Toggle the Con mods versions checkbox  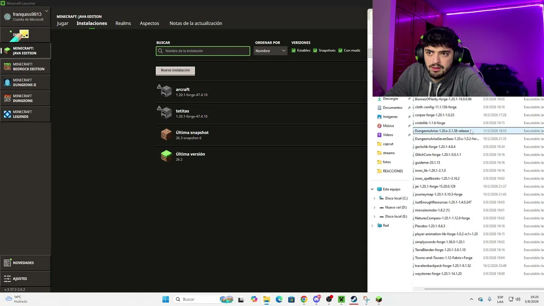pyautogui.click(x=340, y=51)
